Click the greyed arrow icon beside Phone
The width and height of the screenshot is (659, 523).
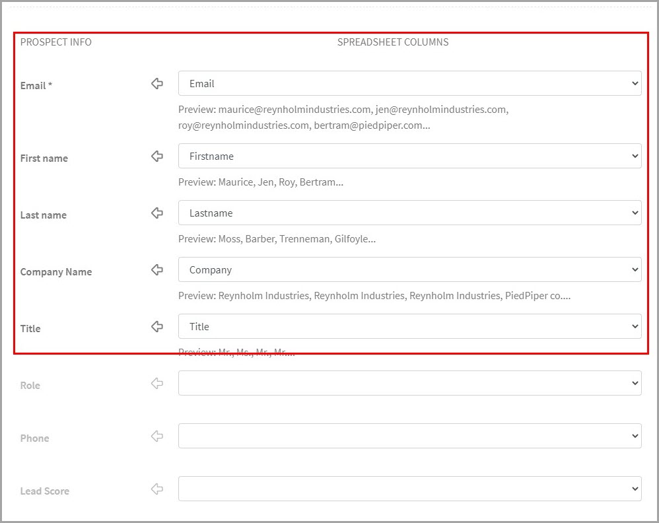pos(157,436)
